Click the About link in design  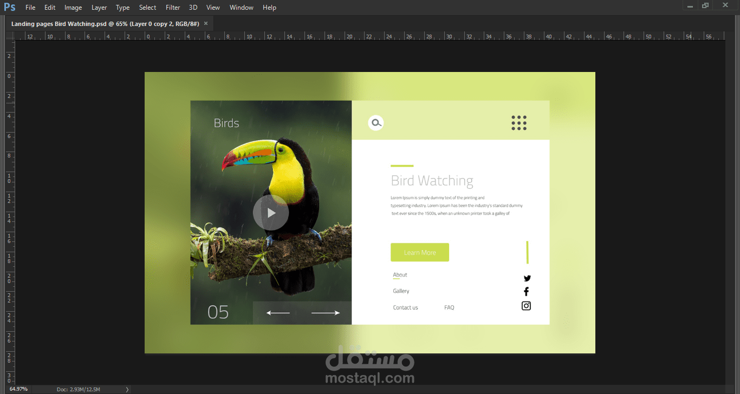400,275
